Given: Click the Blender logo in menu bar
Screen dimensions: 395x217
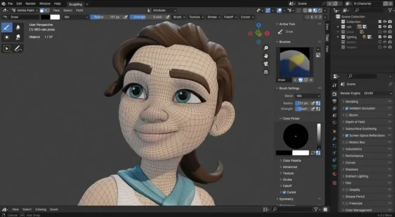Looking at the screenshot, I should tap(3, 4).
